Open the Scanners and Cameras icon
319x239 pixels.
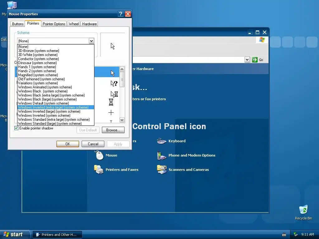162,170
